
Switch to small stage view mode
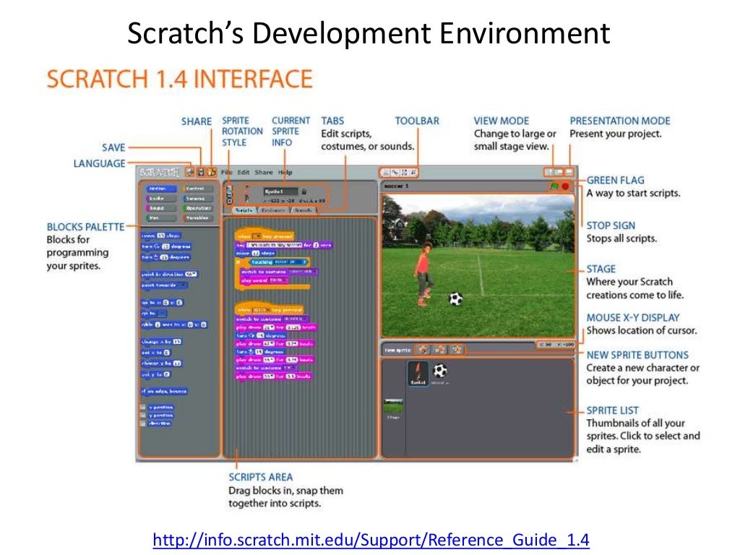550,172
